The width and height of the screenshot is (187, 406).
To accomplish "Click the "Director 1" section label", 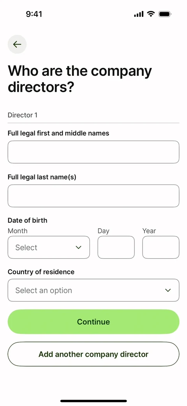I will click(23, 115).
